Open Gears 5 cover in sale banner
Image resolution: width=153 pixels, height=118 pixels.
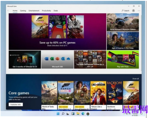coord(76,27)
